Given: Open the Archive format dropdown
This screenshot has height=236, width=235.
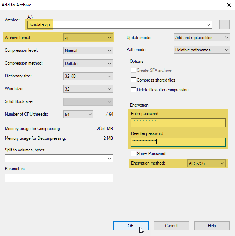Looking at the screenshot, I should click(x=88, y=38).
